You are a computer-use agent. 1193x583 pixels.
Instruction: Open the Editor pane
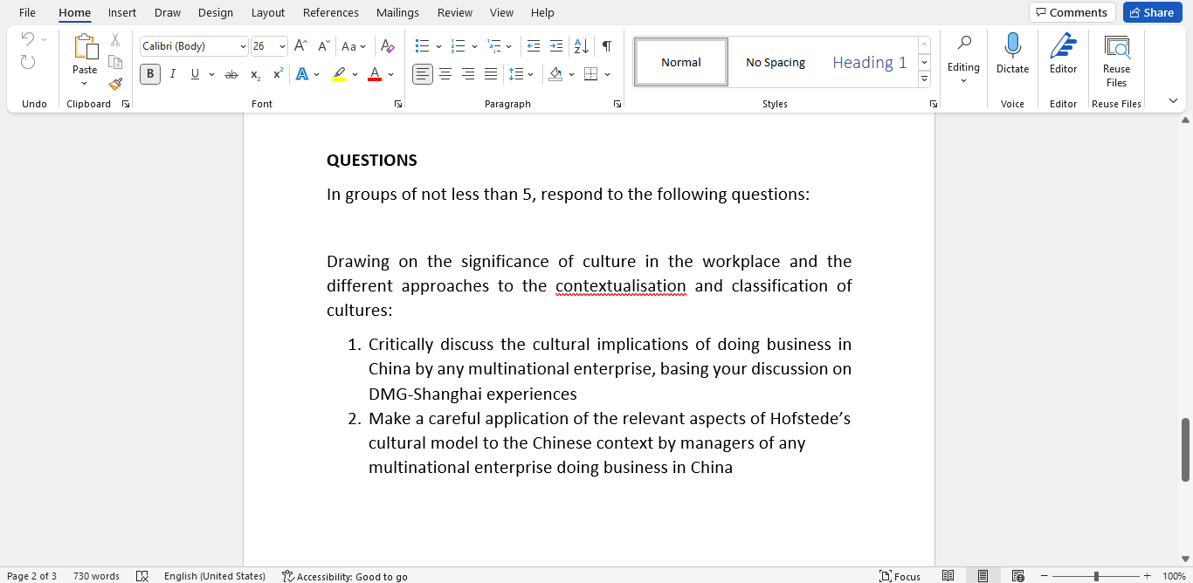coord(1063,54)
